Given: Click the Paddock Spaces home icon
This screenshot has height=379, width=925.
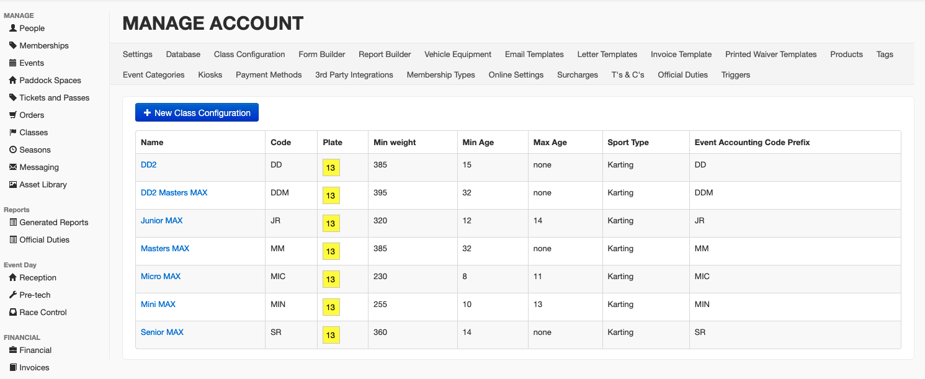Looking at the screenshot, I should [x=13, y=81].
